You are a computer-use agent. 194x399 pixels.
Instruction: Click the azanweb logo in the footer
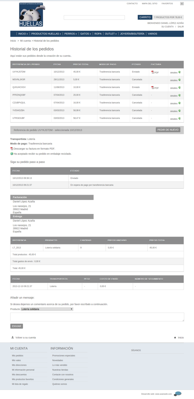coord(178,394)
